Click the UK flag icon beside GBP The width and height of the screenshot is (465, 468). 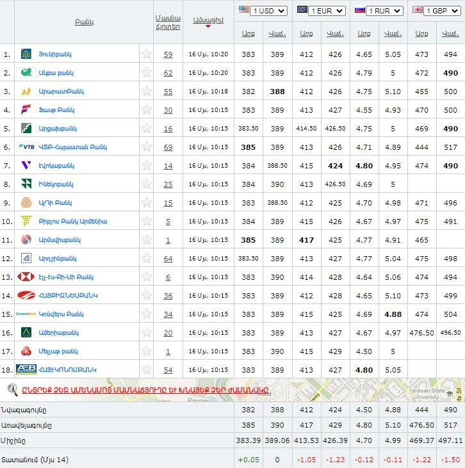click(418, 10)
